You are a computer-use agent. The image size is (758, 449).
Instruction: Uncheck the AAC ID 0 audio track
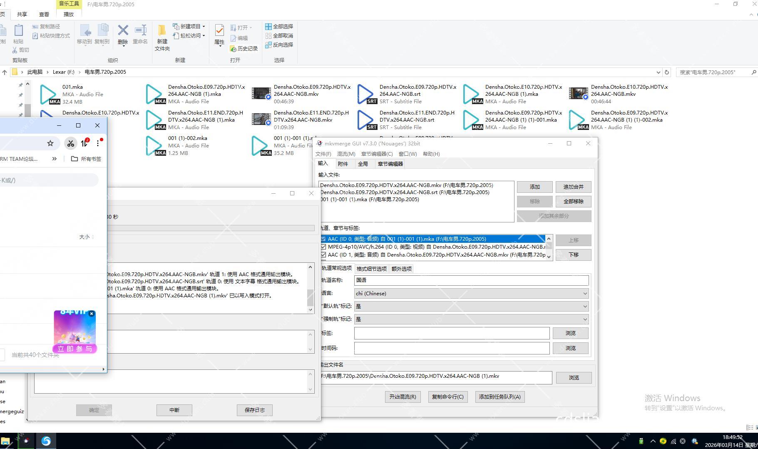pyautogui.click(x=323, y=239)
